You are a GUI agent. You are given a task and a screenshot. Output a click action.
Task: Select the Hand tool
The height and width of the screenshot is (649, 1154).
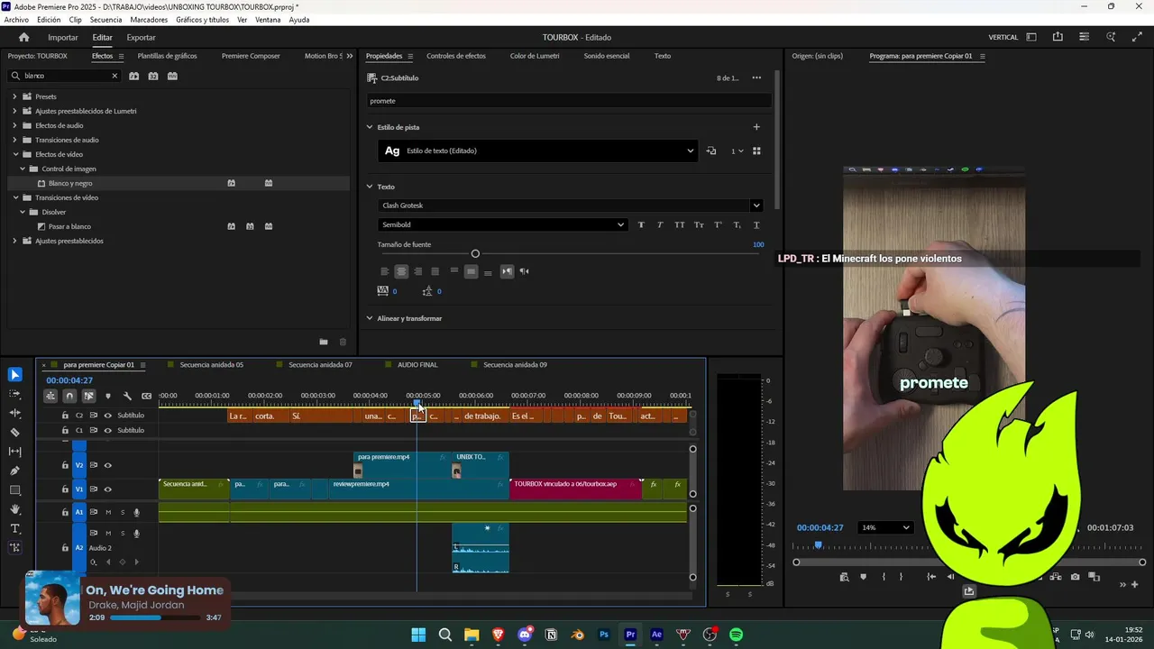(x=15, y=509)
